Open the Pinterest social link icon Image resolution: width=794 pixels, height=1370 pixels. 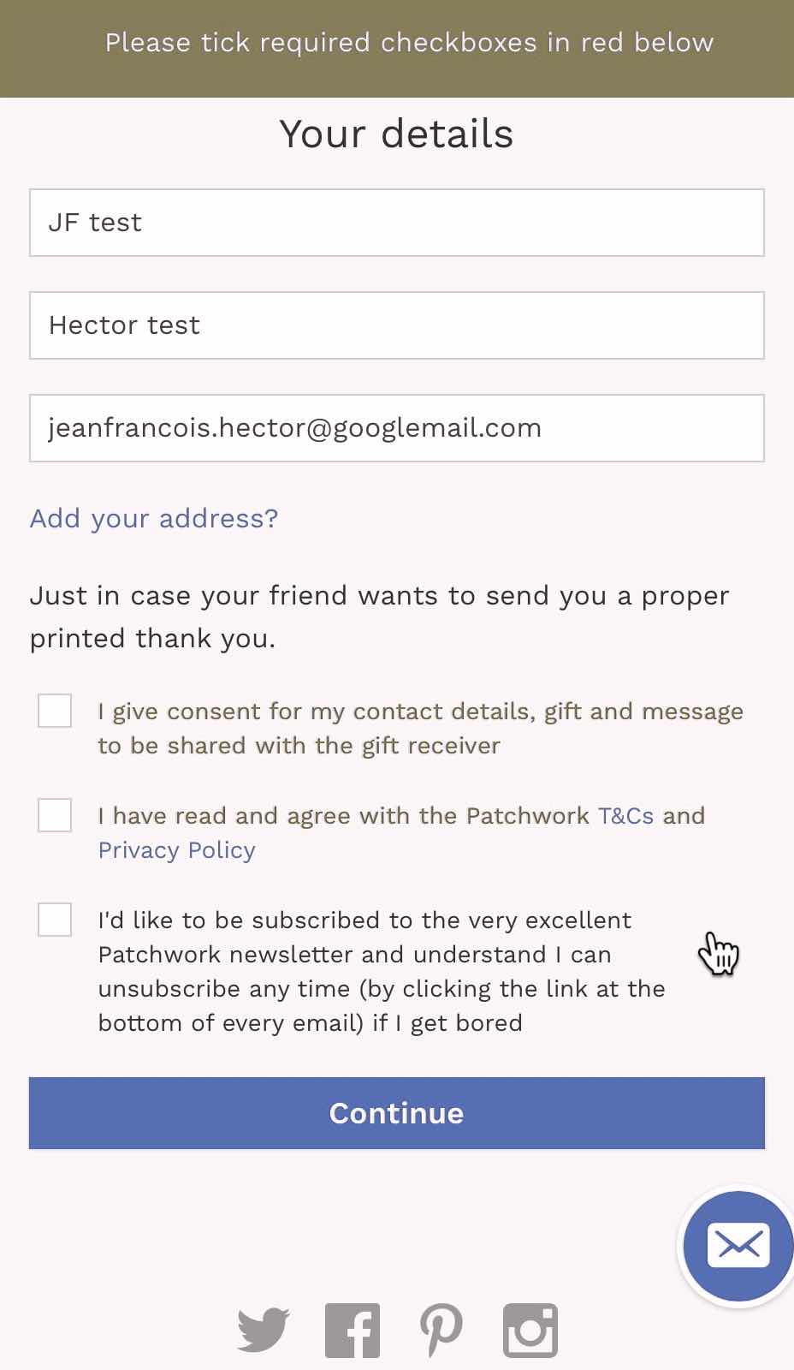pos(441,1331)
